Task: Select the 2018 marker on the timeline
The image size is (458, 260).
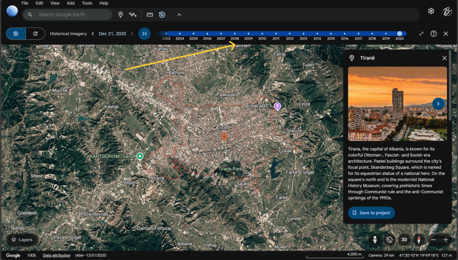Action: point(372,34)
